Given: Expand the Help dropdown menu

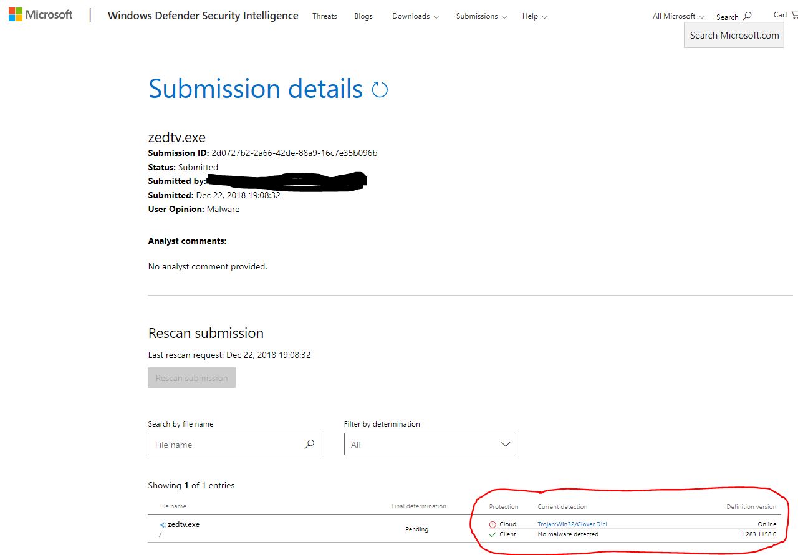Looking at the screenshot, I should coord(535,16).
